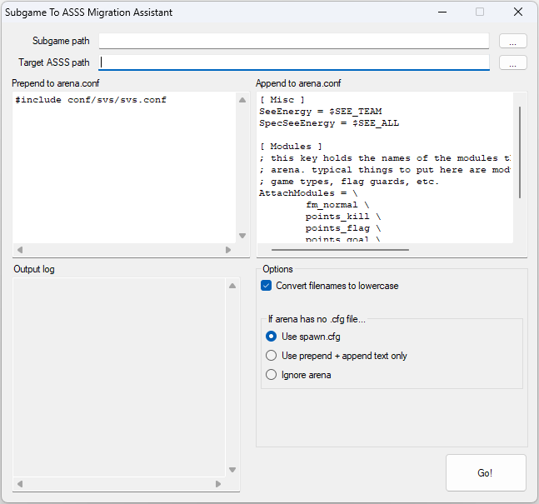539x504 pixels.
Task: Browse for the Subgame path folder
Action: coord(512,41)
